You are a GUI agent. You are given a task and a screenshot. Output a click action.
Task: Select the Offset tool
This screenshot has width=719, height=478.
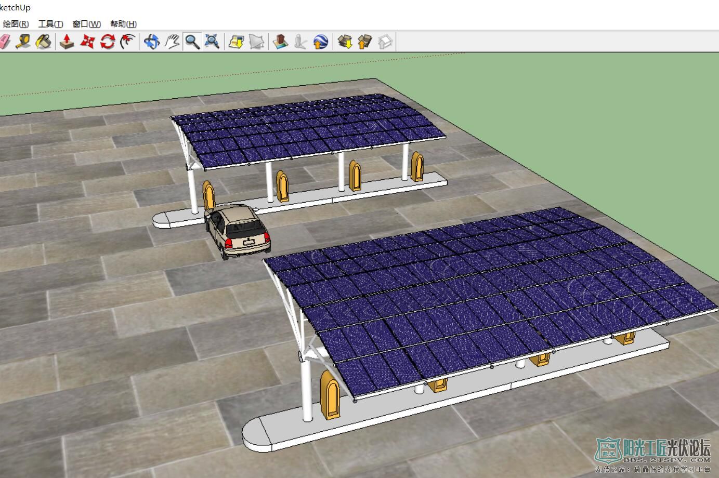tap(128, 42)
